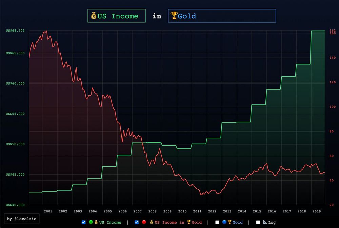Screen dimensions: 339x228
Task: Click the US$40,000 y-axis label
Action: click(x=15, y=205)
